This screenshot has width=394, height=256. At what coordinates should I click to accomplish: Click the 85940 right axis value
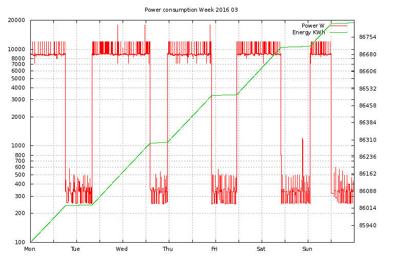coord(368,225)
